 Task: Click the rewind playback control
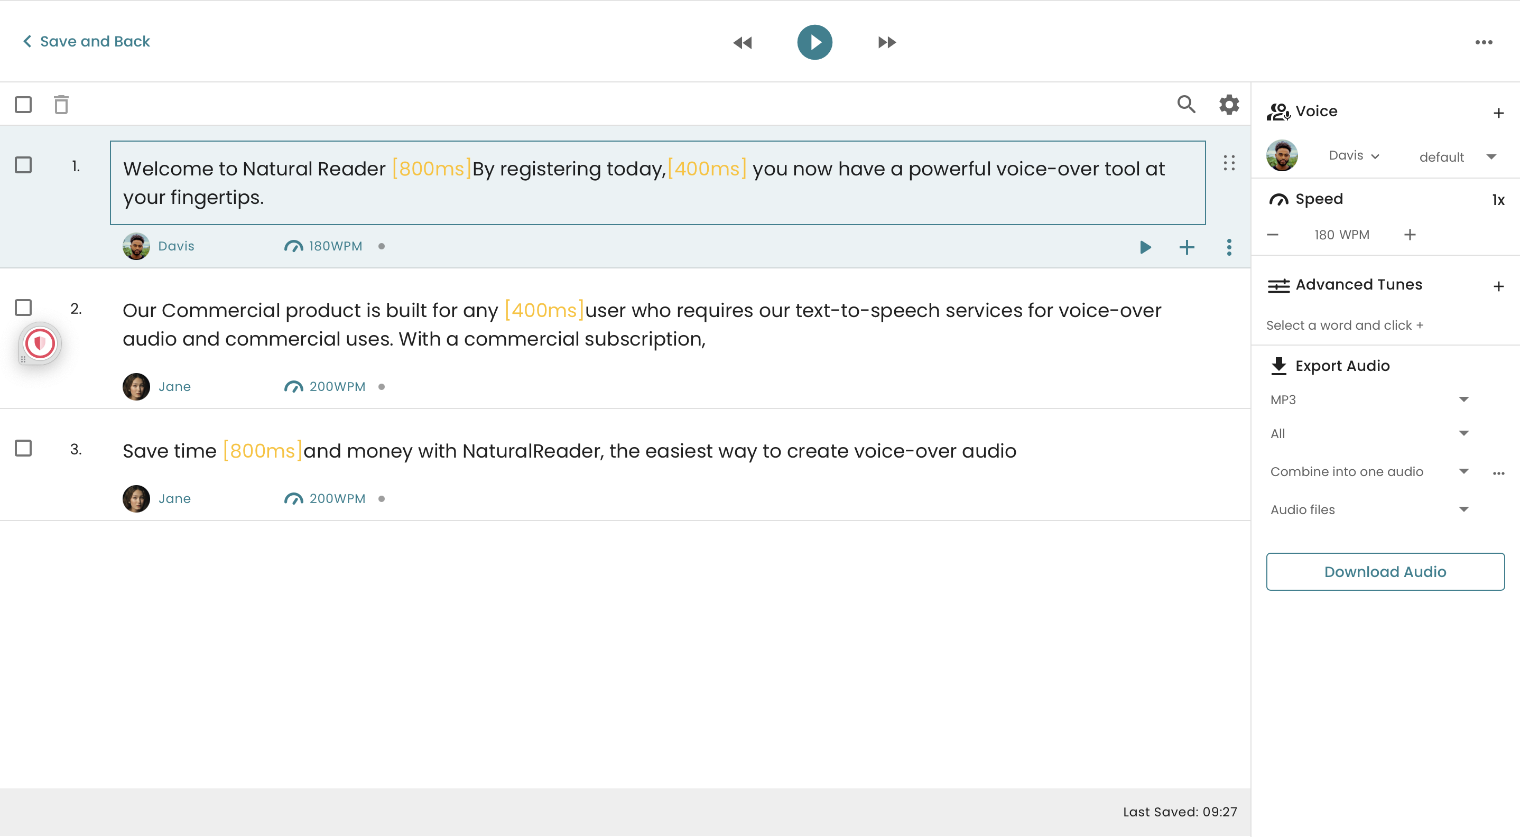pos(742,41)
